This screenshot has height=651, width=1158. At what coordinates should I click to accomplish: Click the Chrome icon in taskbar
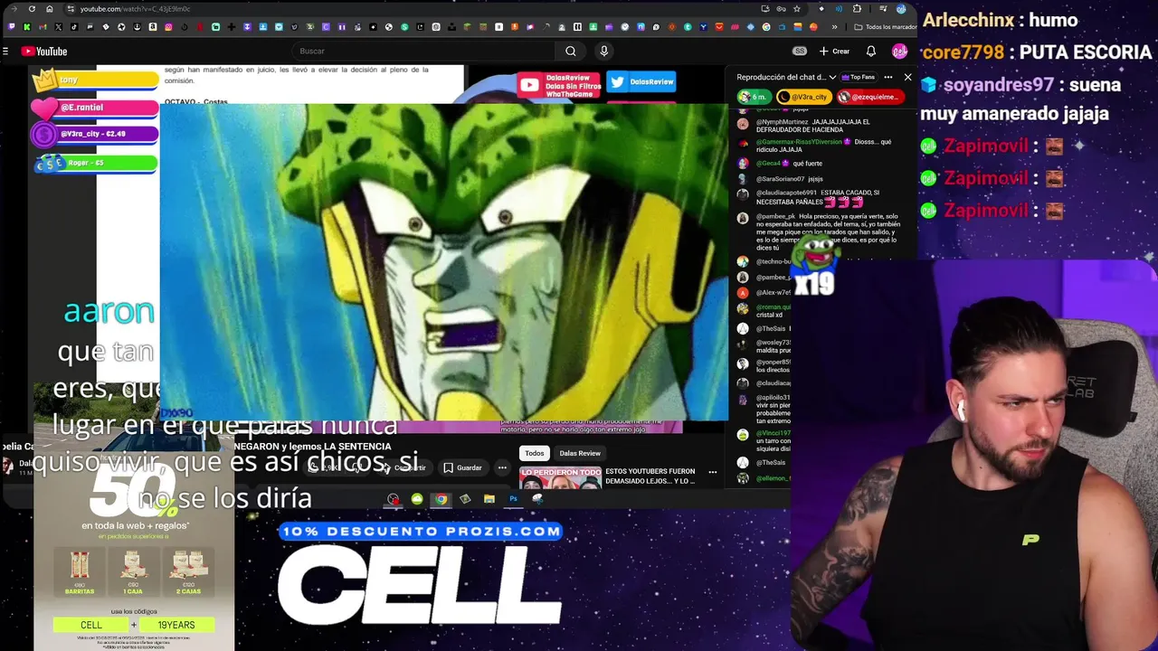(441, 499)
